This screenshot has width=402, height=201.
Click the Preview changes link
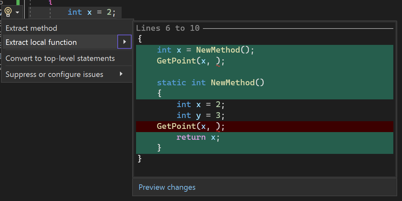coord(167,187)
